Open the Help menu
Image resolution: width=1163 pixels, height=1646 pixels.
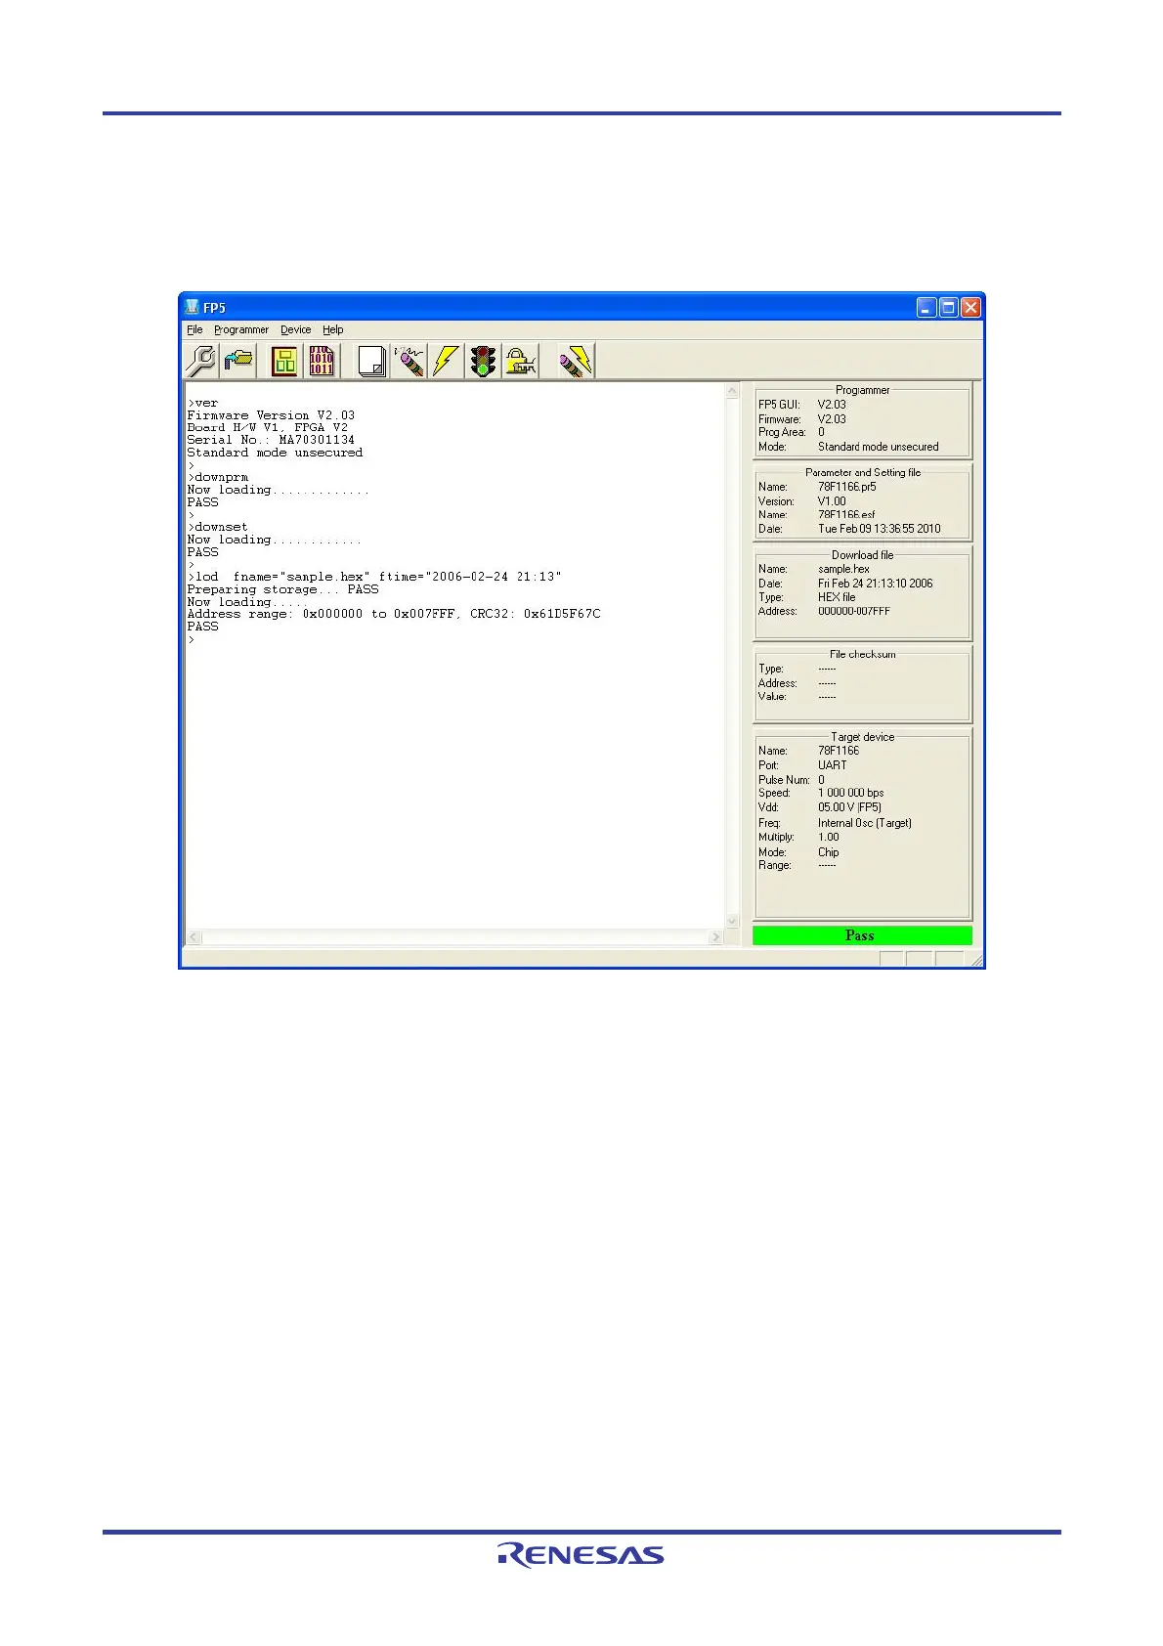point(333,330)
